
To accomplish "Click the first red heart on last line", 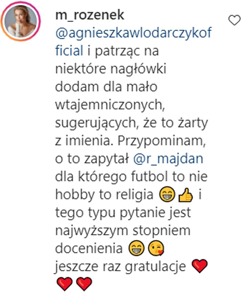I will click(x=64, y=284).
